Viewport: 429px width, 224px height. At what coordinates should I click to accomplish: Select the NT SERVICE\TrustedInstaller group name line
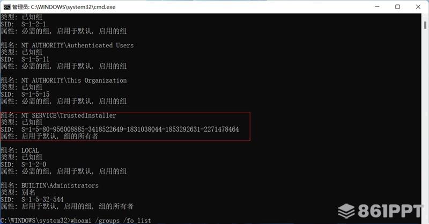(x=58, y=115)
